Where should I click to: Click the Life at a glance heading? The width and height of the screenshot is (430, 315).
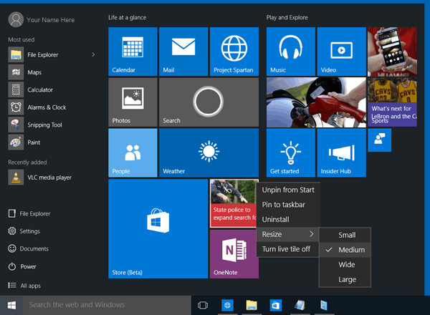128,17
